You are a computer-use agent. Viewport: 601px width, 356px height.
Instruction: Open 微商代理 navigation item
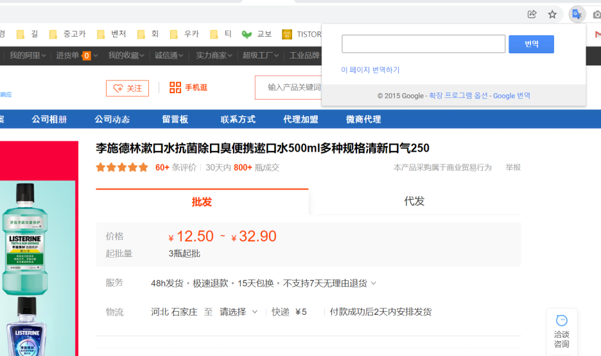[363, 120]
